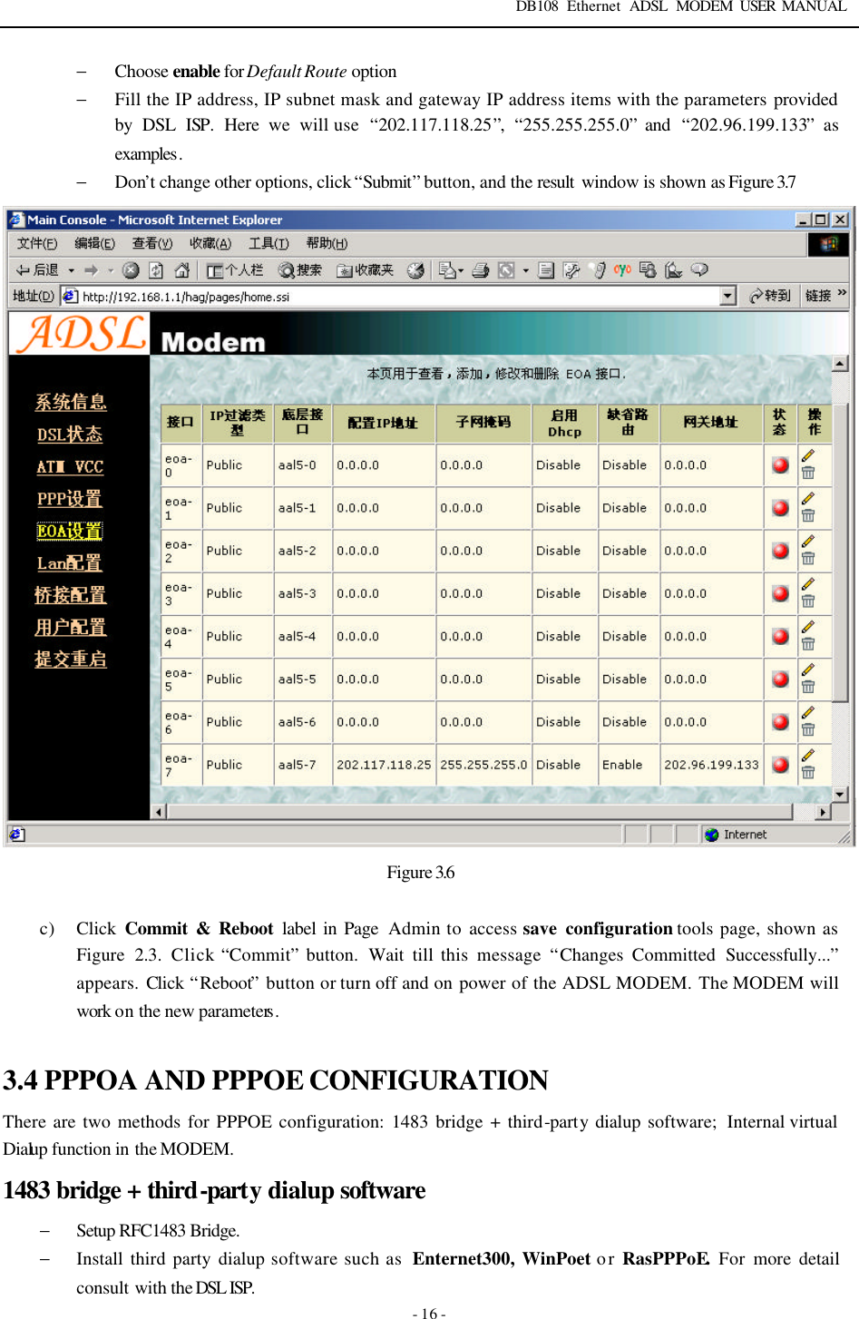Viewport: 859px width, 1319px height.
Task: Click the horizontal scrollbar left arrow
Action: 160,812
